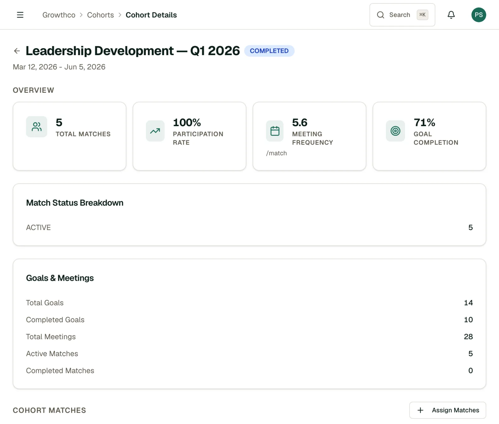The height and width of the screenshot is (424, 499).
Task: Click the Goal Completion target icon
Action: 395,131
